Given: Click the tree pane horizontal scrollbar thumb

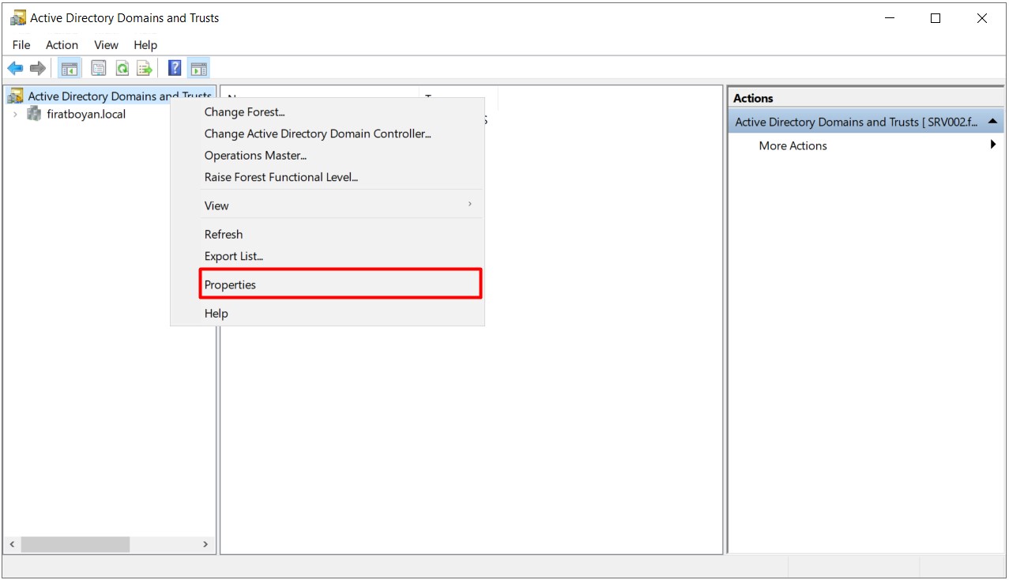Looking at the screenshot, I should click(x=75, y=544).
